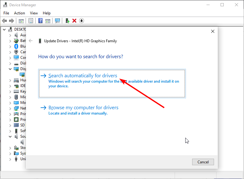
Task: Collapse the DESKTOP root tree node
Action: click(4, 29)
